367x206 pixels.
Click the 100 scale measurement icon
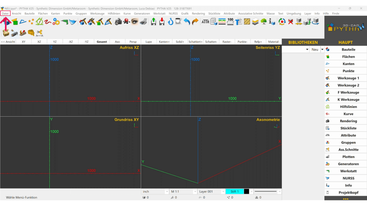230,22
